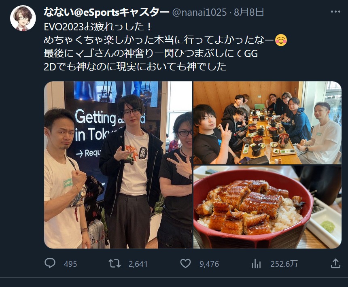Click the tweet line mentioning マゴさん
This screenshot has height=287, width=348.
pos(151,53)
